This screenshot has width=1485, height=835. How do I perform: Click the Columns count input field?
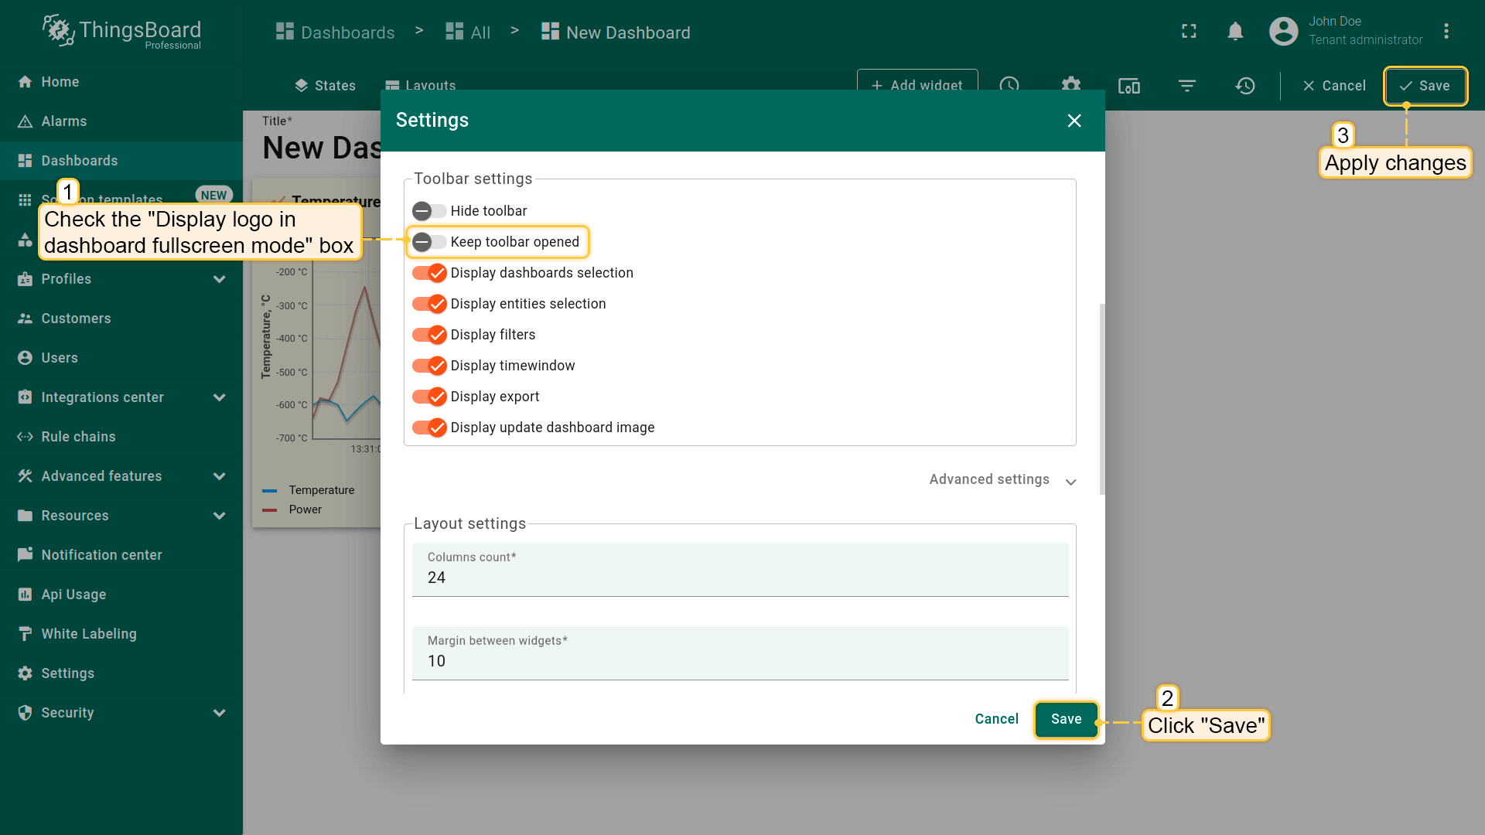point(739,578)
